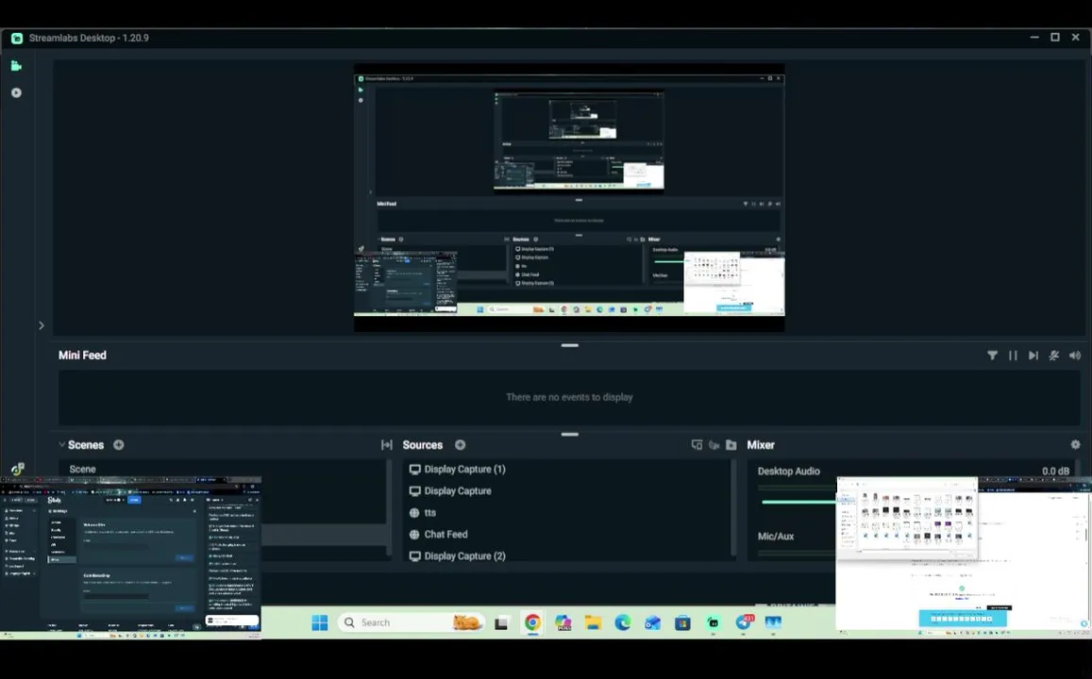Pause the Mini Feed event queue

click(1013, 356)
